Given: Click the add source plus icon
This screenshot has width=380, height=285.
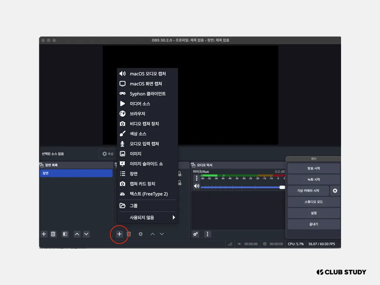Looking at the screenshot, I should (x=119, y=234).
